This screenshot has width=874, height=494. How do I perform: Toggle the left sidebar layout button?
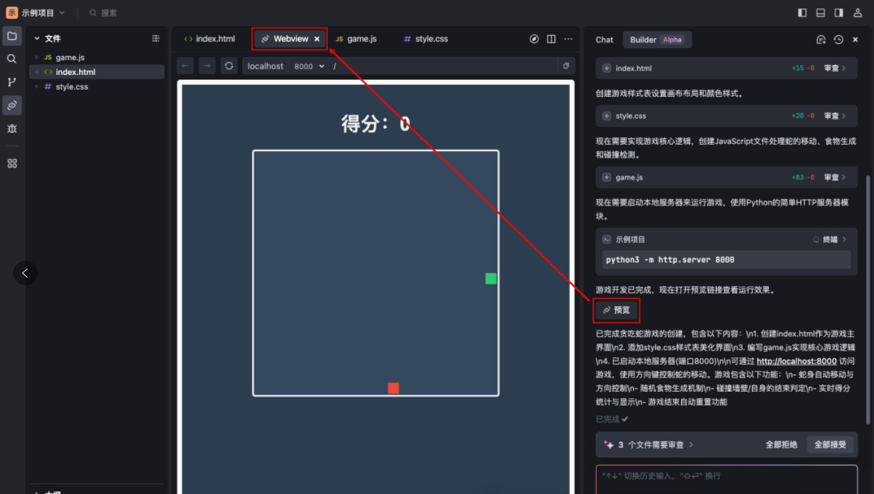click(x=803, y=12)
